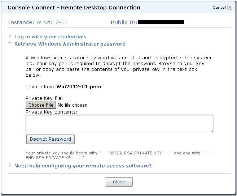Focus the Private Key contents text box
Image resolution: width=237 pixels, height=196 pixels.
pos(119,123)
